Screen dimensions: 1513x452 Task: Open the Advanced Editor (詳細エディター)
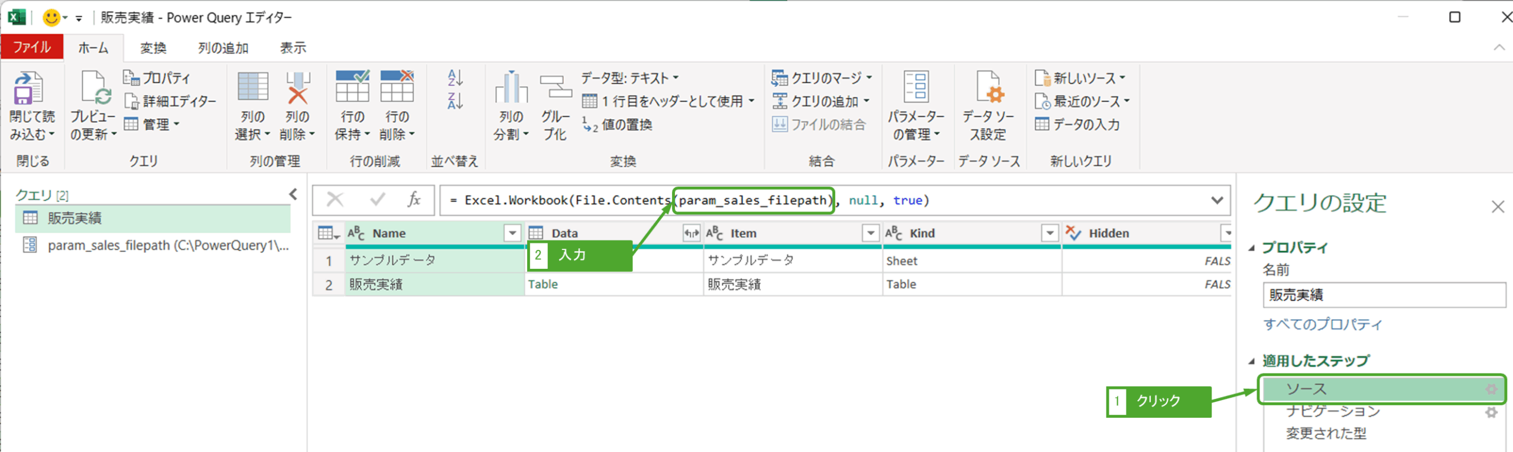pos(170,102)
